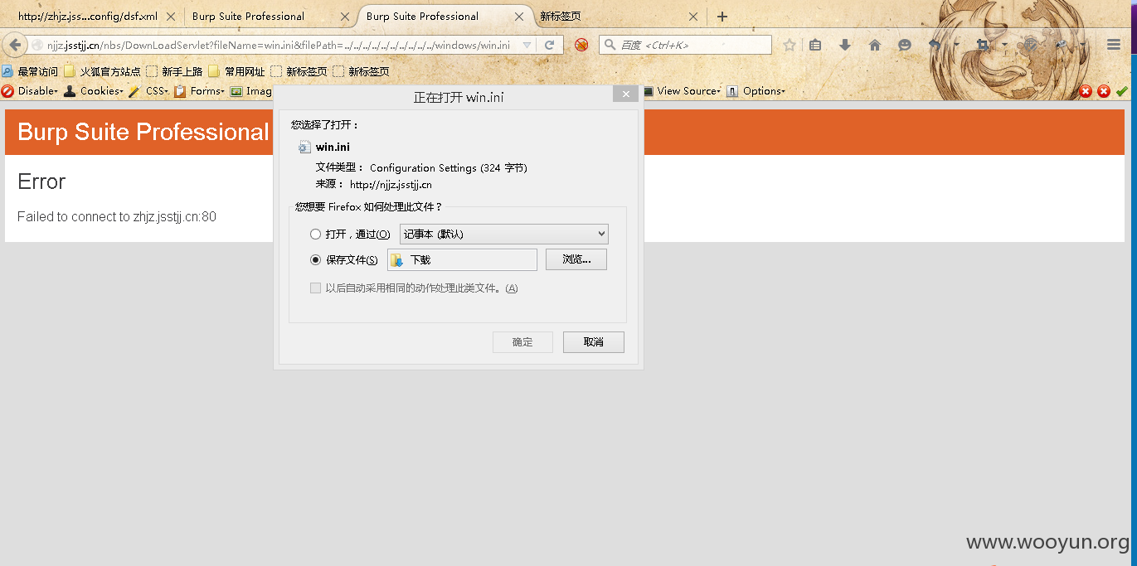Go to the home page icon
1137x566 pixels.
[875, 45]
